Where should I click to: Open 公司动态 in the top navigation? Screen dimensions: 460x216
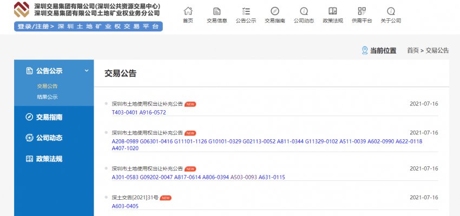click(304, 21)
